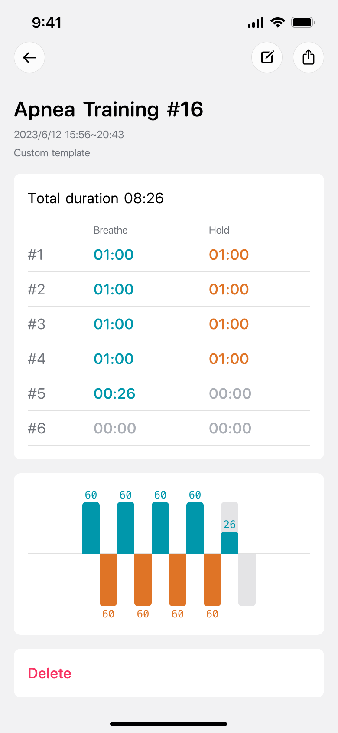
Task: Tap round #2 hold time 01:00
Action: pos(229,289)
